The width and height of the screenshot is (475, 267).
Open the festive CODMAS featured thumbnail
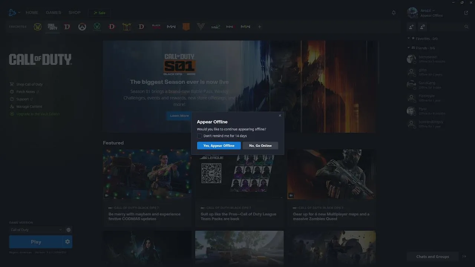[147, 174]
